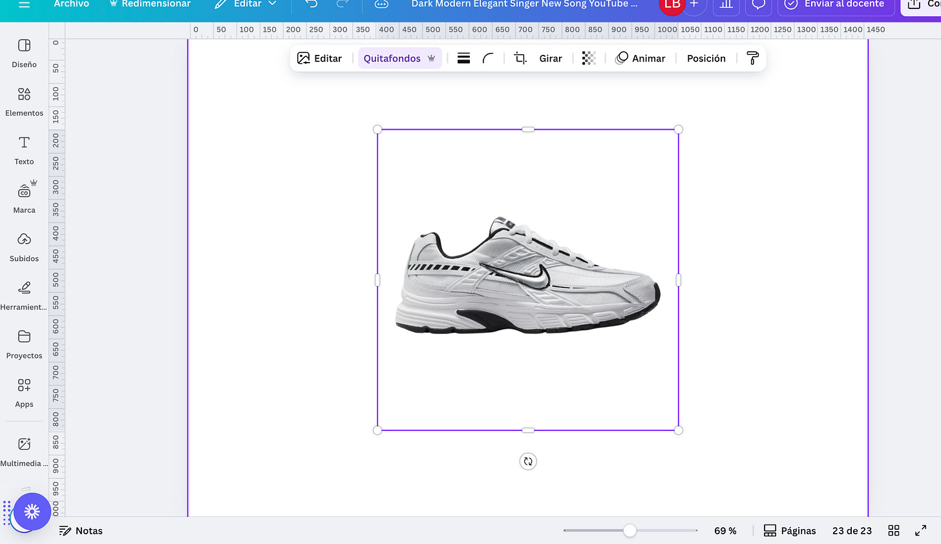Click the right-side middle handle of image
Viewport: 941px width, 544px height.
[x=679, y=280]
